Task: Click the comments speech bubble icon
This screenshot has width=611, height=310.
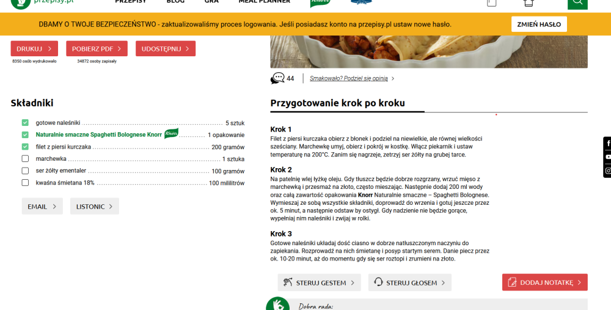Action: pos(277,78)
